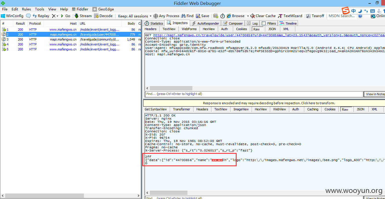Screen dimensions: 385x199
Task: Click the request Find text field
Action: click(x=254, y=94)
